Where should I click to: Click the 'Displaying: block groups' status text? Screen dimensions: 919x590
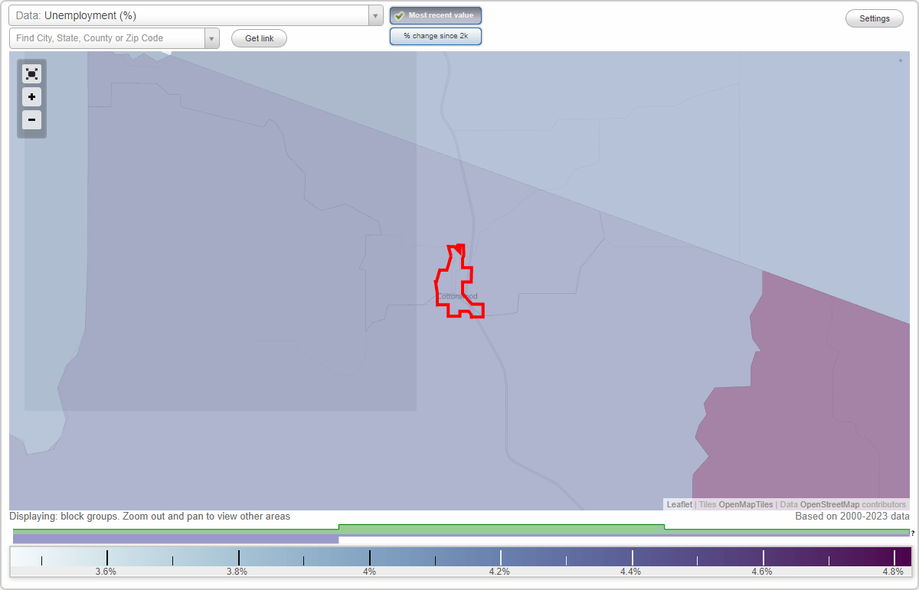click(x=149, y=517)
